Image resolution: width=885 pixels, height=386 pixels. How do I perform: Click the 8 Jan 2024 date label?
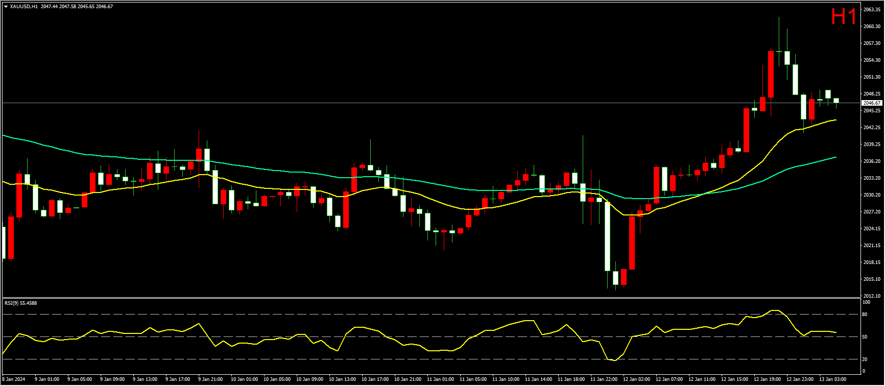point(14,379)
